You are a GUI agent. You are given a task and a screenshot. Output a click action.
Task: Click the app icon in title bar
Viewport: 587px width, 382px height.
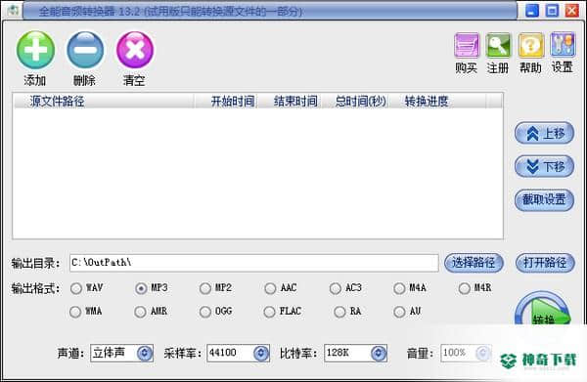13,11
